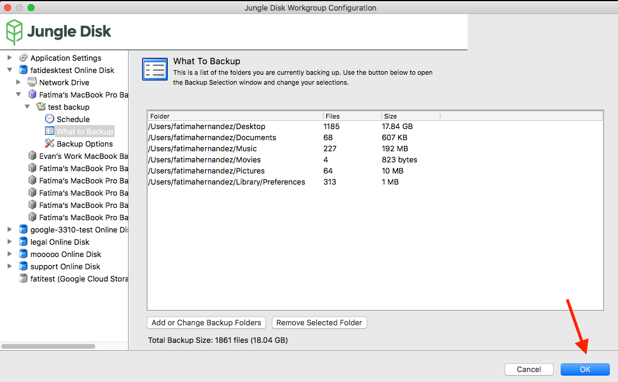618x382 pixels.
Task: Expand support Online Disk node
Action: 10,266
